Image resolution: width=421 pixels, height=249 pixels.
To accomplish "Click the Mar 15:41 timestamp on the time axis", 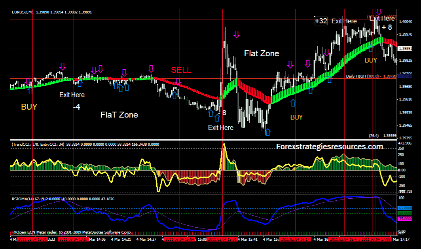I will click(247, 239).
